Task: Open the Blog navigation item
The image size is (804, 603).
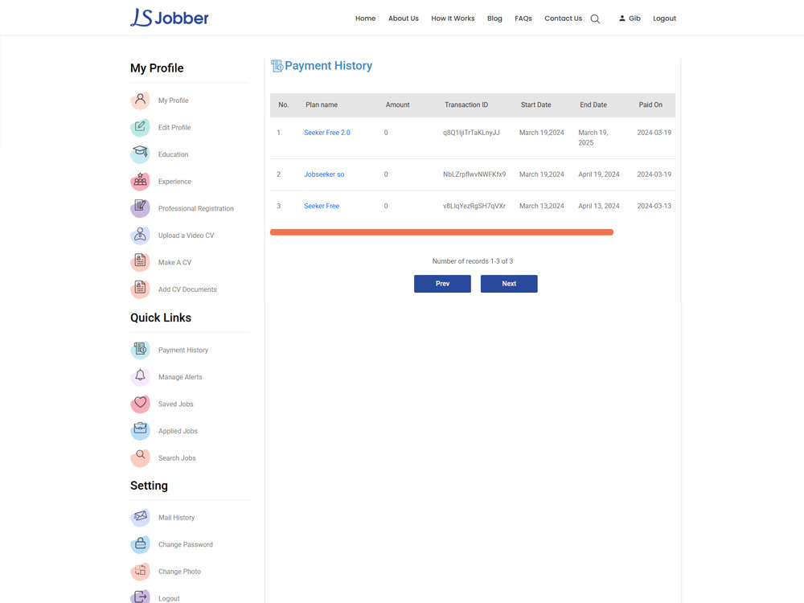Action: pos(494,18)
